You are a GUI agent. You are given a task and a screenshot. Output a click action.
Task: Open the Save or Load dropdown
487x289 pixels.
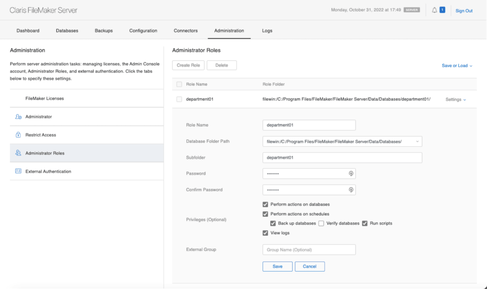(x=457, y=66)
